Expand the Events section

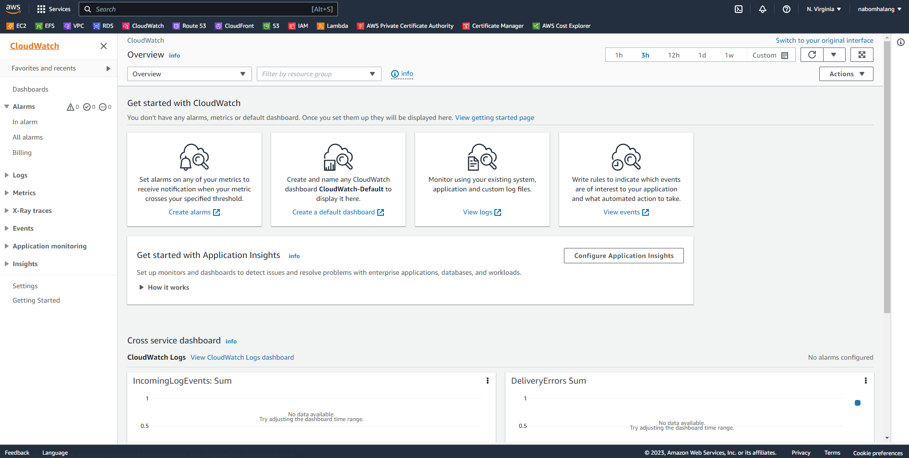(x=7, y=228)
